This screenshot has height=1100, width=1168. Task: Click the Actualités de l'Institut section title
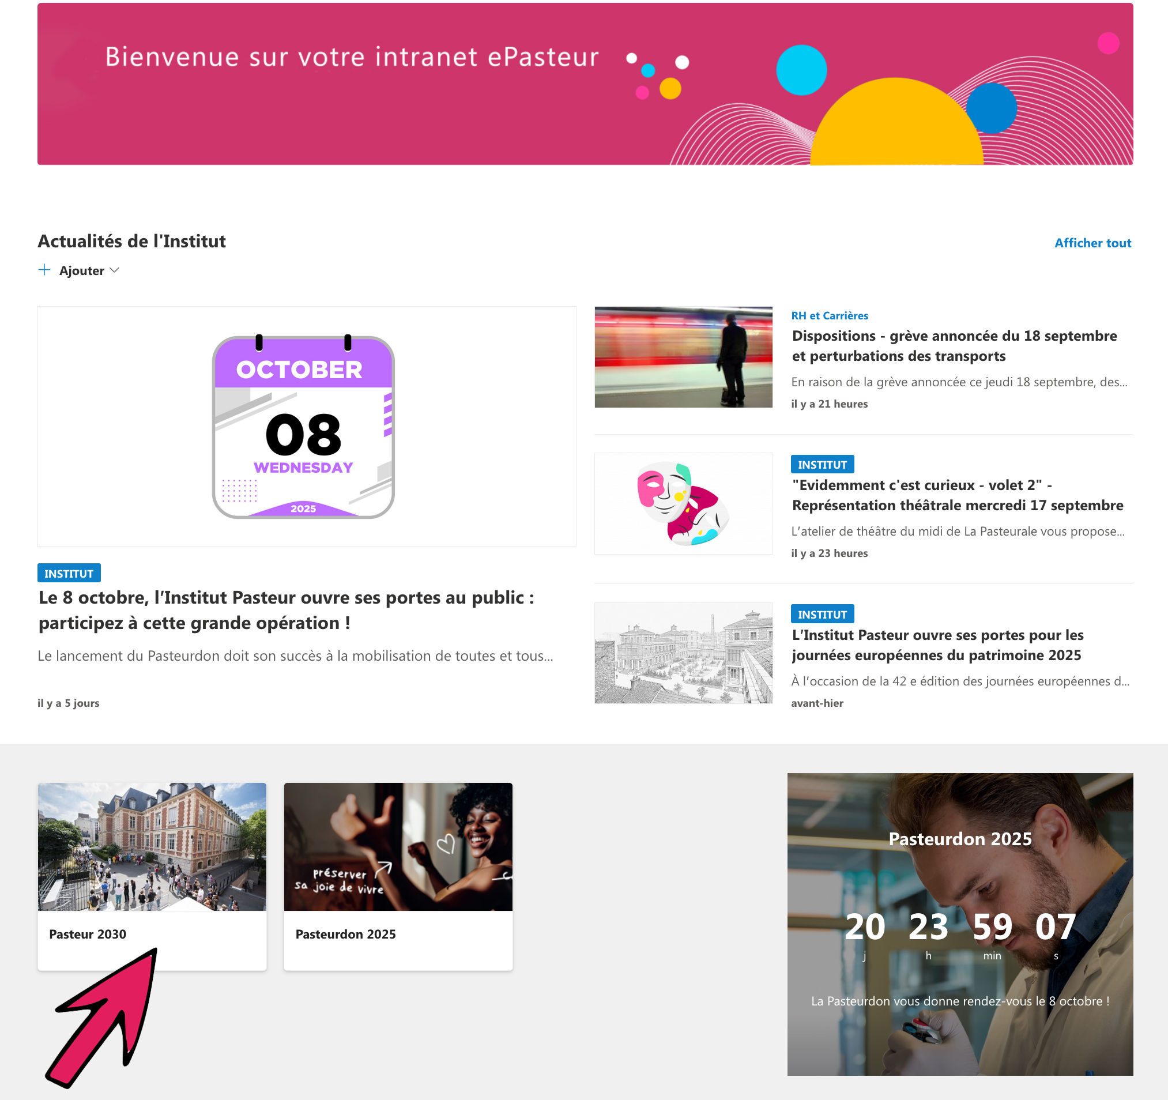131,241
